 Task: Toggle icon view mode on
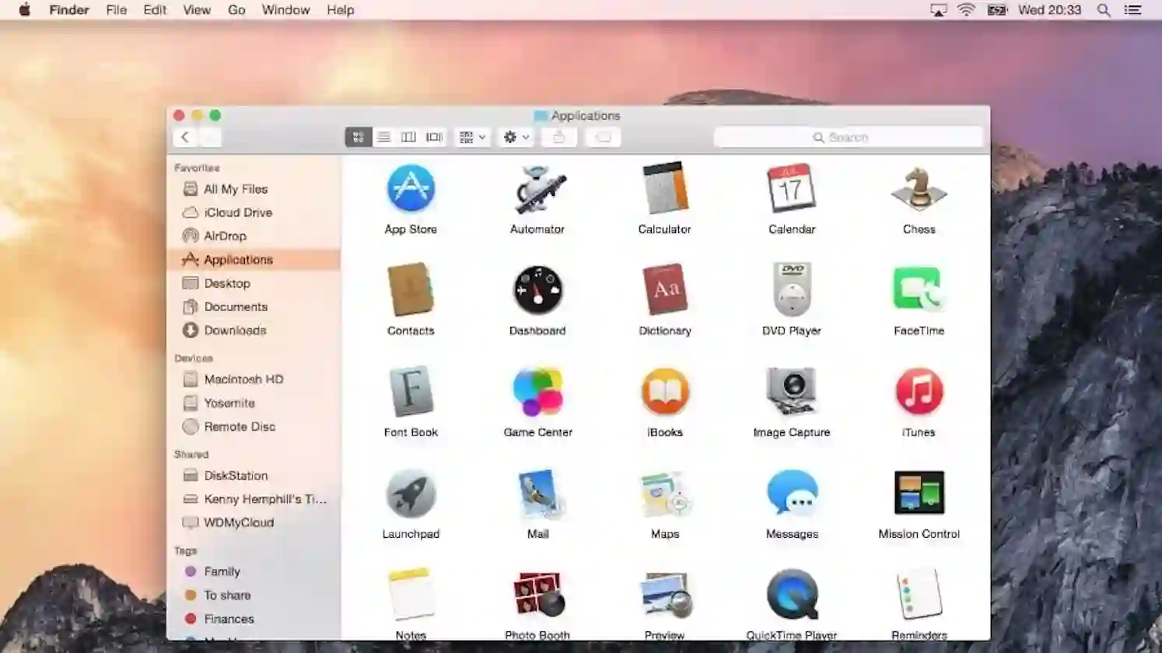click(359, 137)
